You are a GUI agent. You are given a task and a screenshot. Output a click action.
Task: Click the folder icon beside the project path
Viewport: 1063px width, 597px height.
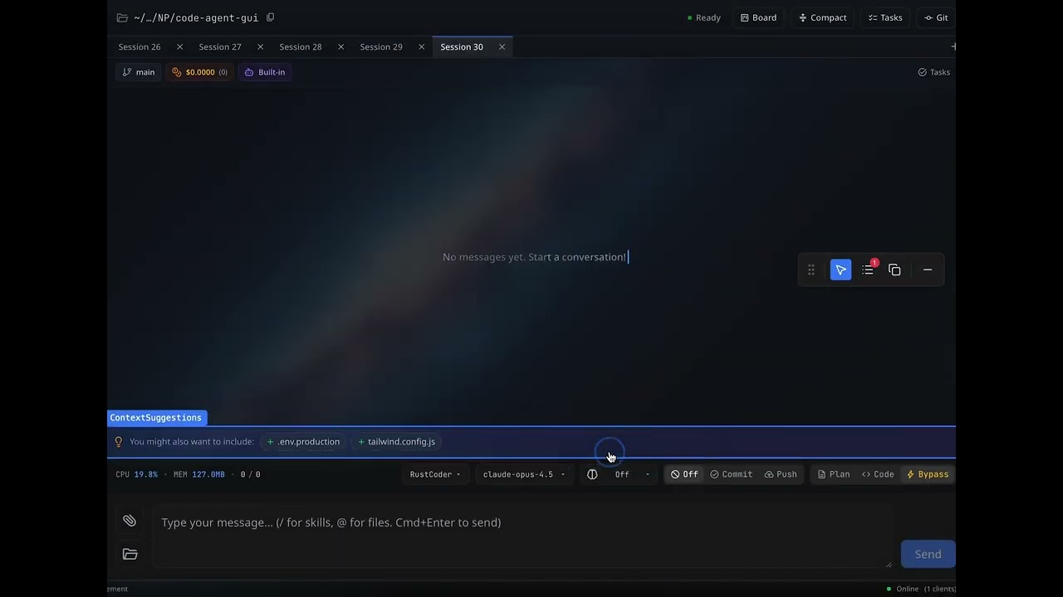122,17
